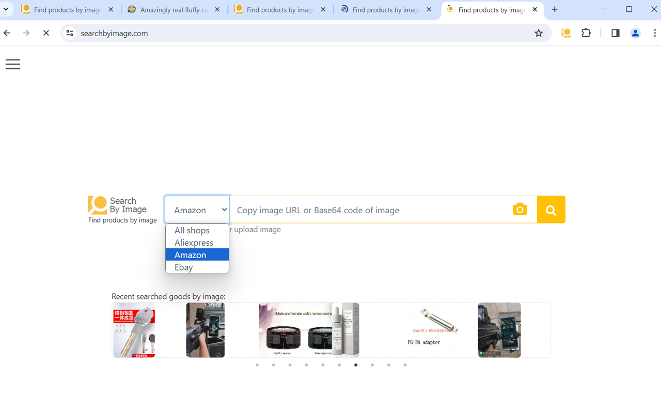Click the image URL input field
Screen dimensions: 661x413
[372, 210]
